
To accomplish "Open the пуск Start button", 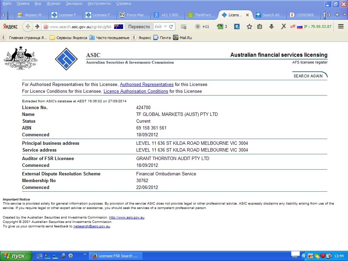I will pos(16,256).
